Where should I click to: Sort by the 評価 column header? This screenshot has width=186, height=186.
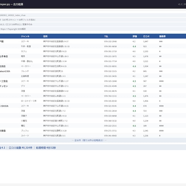(135, 36)
